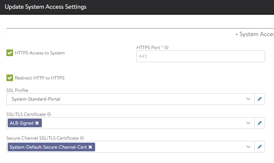Open the SSL/TLS Certificate dropdown arrow

(x=248, y=123)
